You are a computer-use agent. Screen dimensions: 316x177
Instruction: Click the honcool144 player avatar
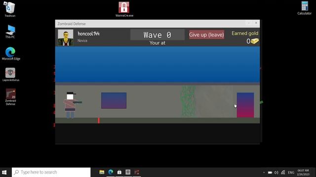(66, 37)
